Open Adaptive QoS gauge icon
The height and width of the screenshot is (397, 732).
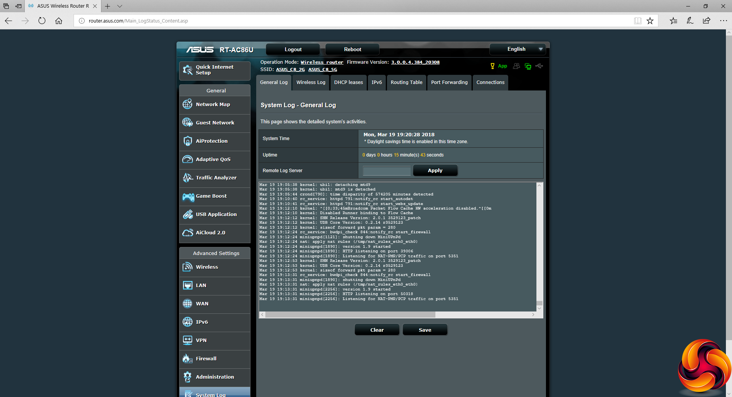pos(187,159)
